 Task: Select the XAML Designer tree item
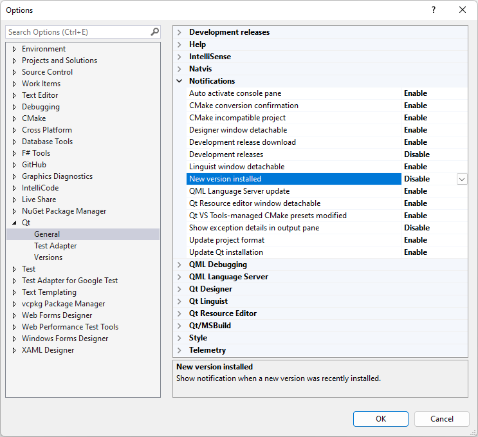coord(48,350)
